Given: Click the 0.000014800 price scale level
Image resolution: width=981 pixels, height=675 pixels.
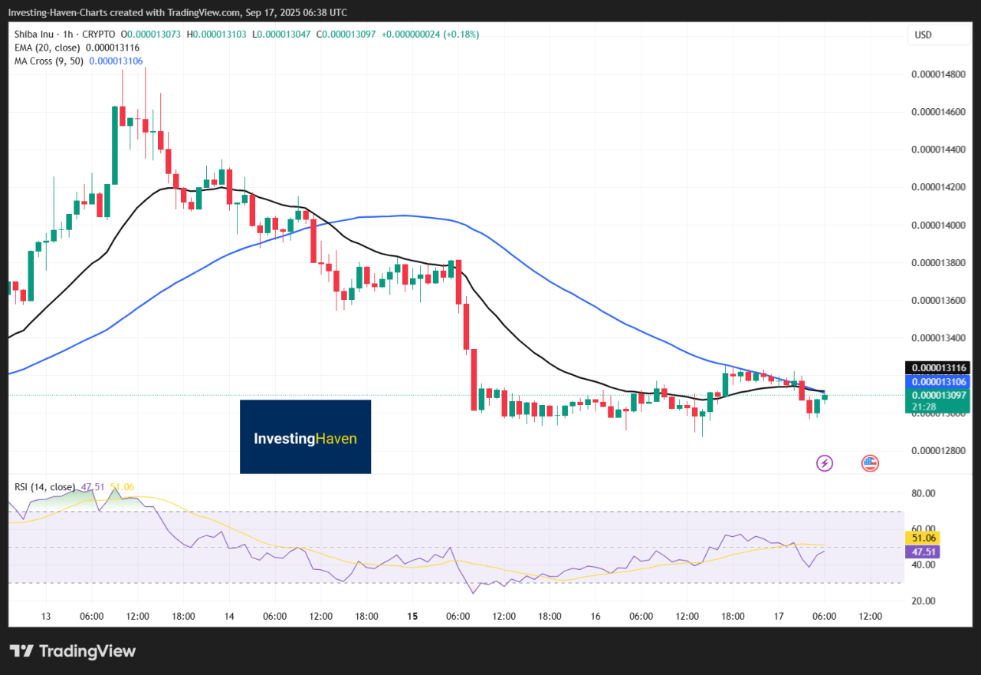Looking at the screenshot, I should (938, 74).
